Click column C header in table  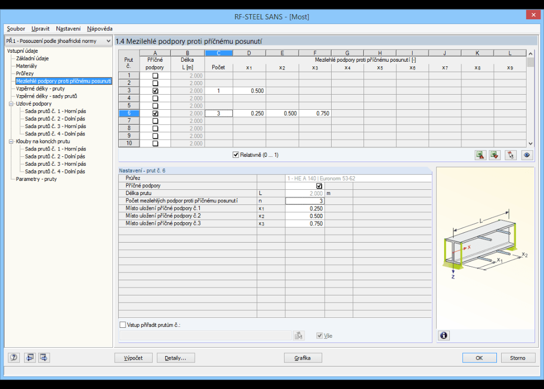tap(219, 53)
